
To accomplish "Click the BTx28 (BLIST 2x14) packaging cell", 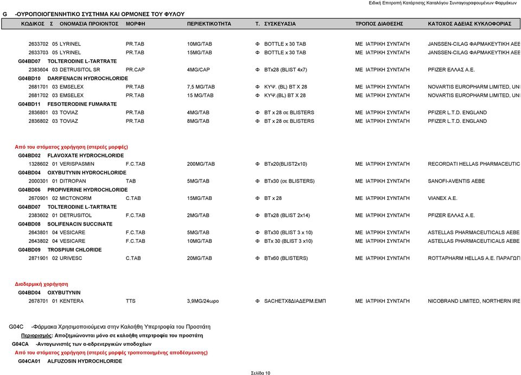I will tap(287, 216).
